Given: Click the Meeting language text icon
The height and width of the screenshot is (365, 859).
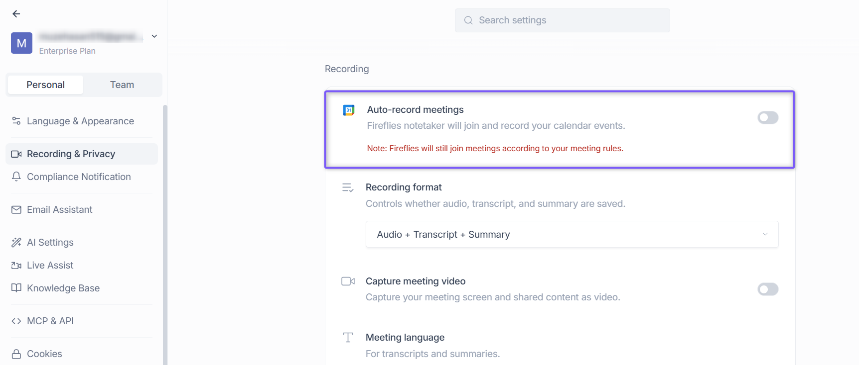Looking at the screenshot, I should click(348, 338).
